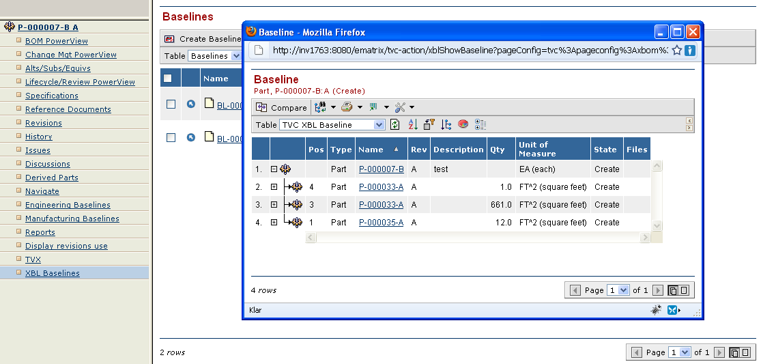Click the Compare button in the Baseline toolbar
Image resolution: width=761 pixels, height=364 pixels.
[x=281, y=108]
